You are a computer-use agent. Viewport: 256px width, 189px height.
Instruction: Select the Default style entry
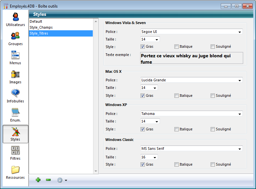point(36,21)
